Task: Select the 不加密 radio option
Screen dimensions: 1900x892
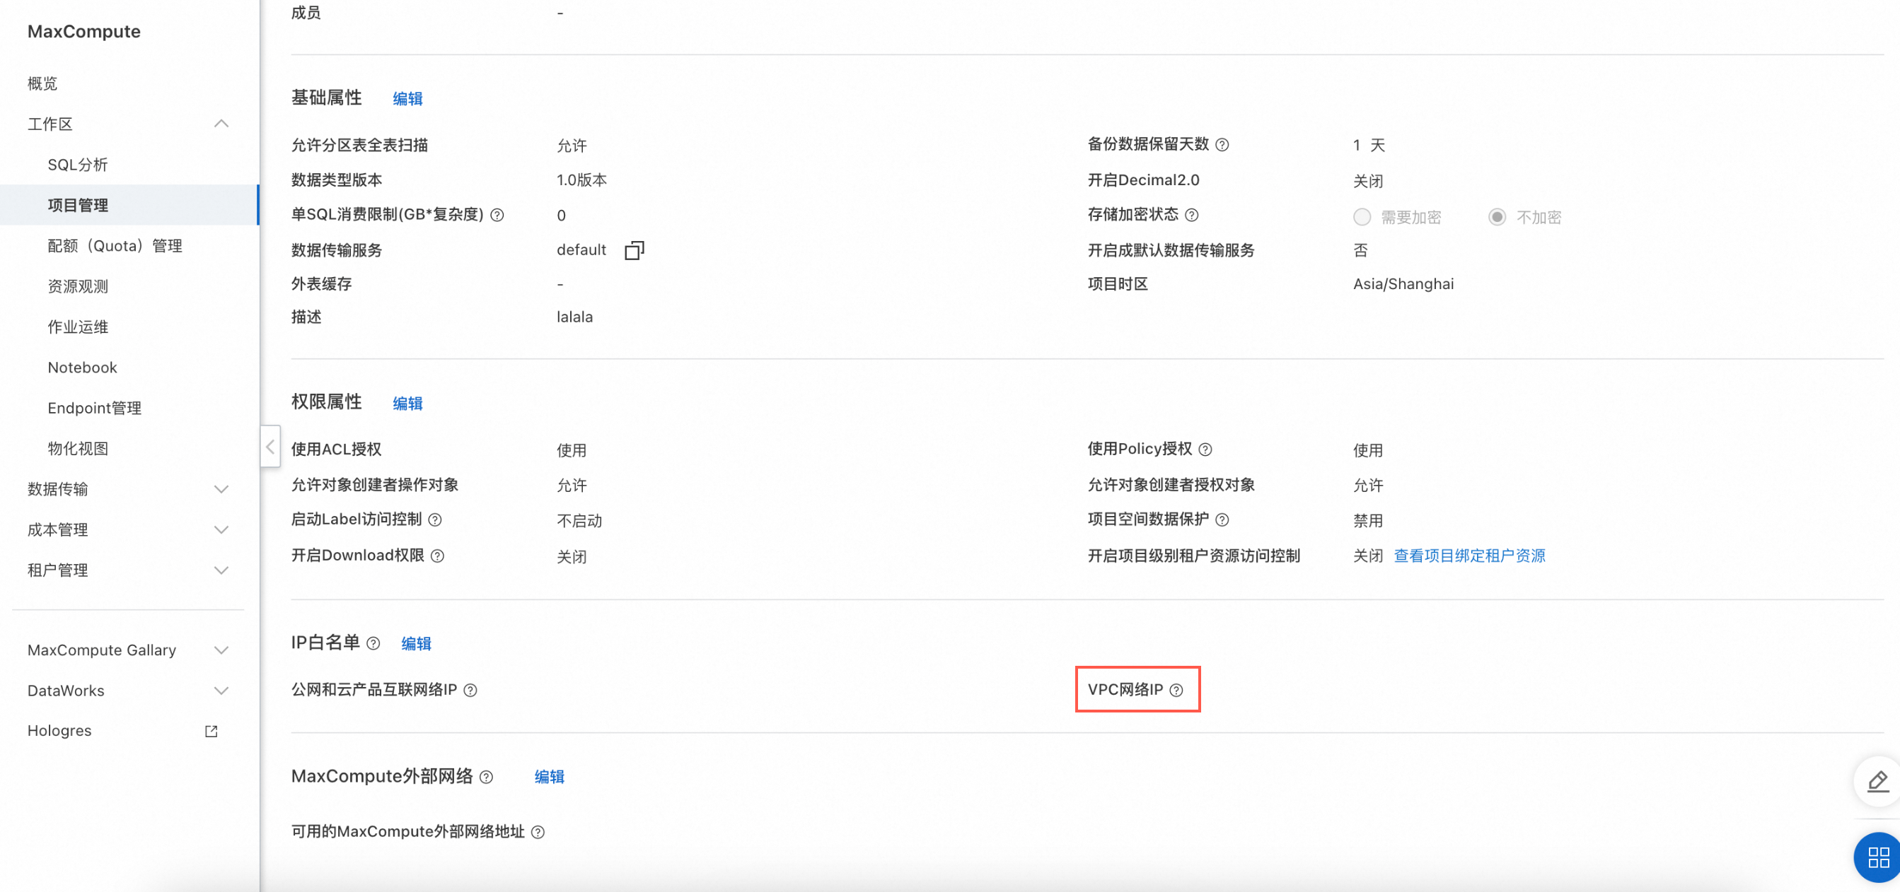Action: point(1497,218)
